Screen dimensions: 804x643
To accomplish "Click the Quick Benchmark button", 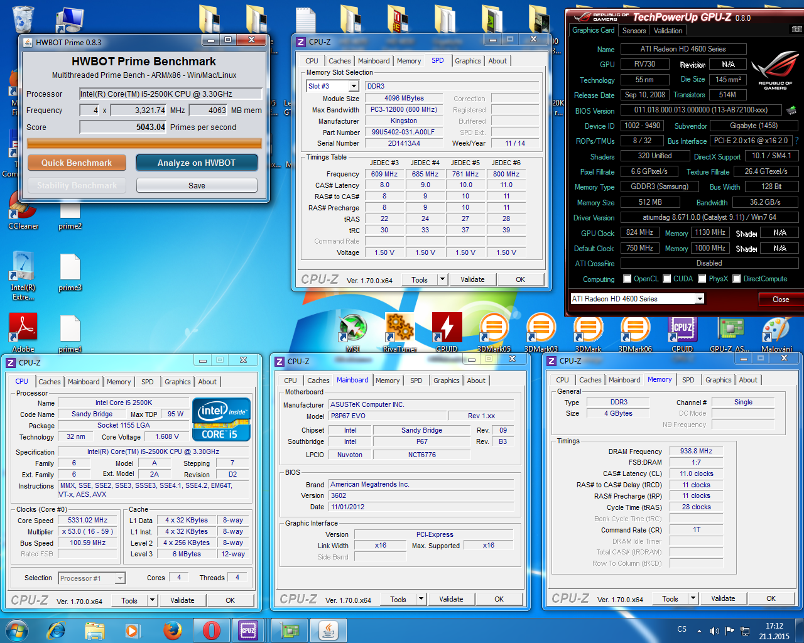I will click(x=77, y=163).
